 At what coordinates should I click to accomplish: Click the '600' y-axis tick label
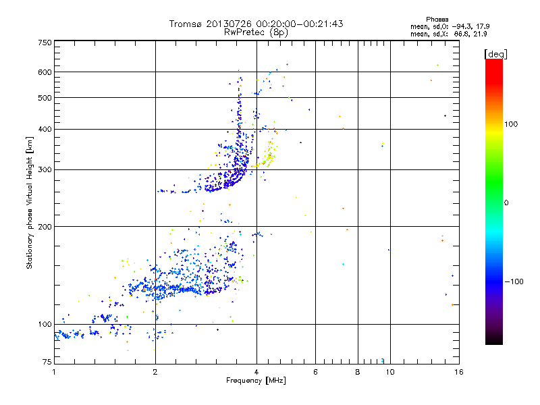point(45,72)
